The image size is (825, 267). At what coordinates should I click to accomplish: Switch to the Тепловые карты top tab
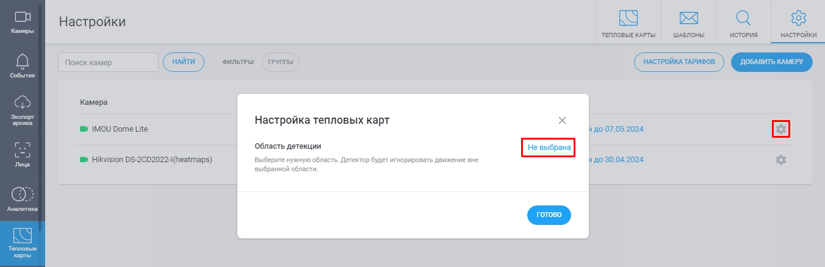click(x=628, y=22)
